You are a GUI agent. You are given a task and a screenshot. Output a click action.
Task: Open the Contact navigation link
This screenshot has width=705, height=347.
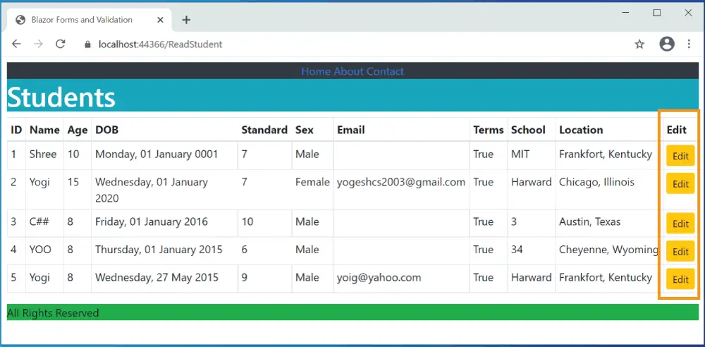click(x=385, y=71)
